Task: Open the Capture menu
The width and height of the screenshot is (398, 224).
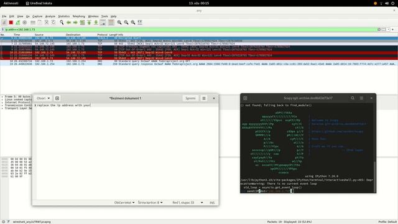Action: click(x=37, y=16)
